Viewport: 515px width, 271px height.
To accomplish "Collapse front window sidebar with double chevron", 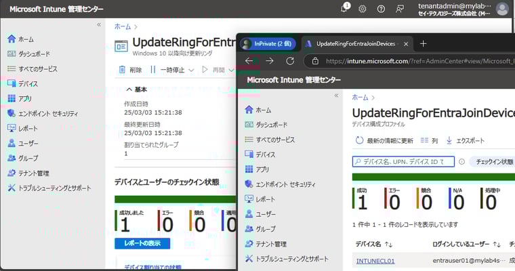I will pos(336,96).
